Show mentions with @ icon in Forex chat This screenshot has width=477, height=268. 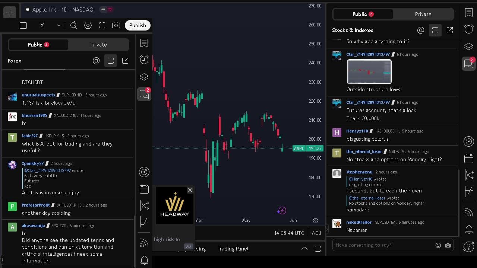(x=96, y=61)
